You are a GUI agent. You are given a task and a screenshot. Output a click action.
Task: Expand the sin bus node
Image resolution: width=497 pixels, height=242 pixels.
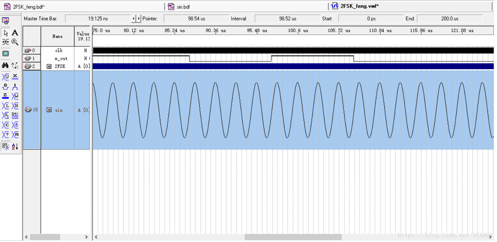point(49,110)
